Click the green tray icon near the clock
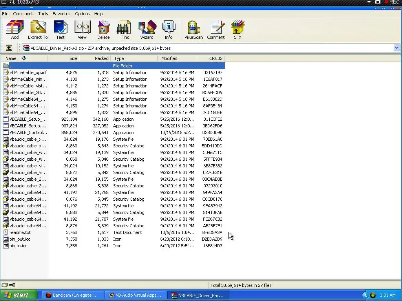 coord(373,295)
